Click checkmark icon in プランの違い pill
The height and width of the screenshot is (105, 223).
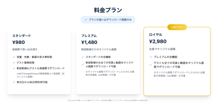pos(86,20)
